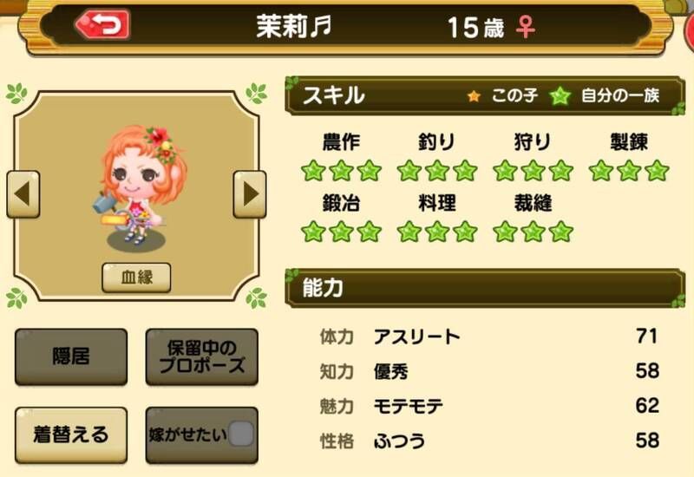The image size is (694, 477).
Task: Tap the red back arrow button
Action: pyautogui.click(x=102, y=24)
